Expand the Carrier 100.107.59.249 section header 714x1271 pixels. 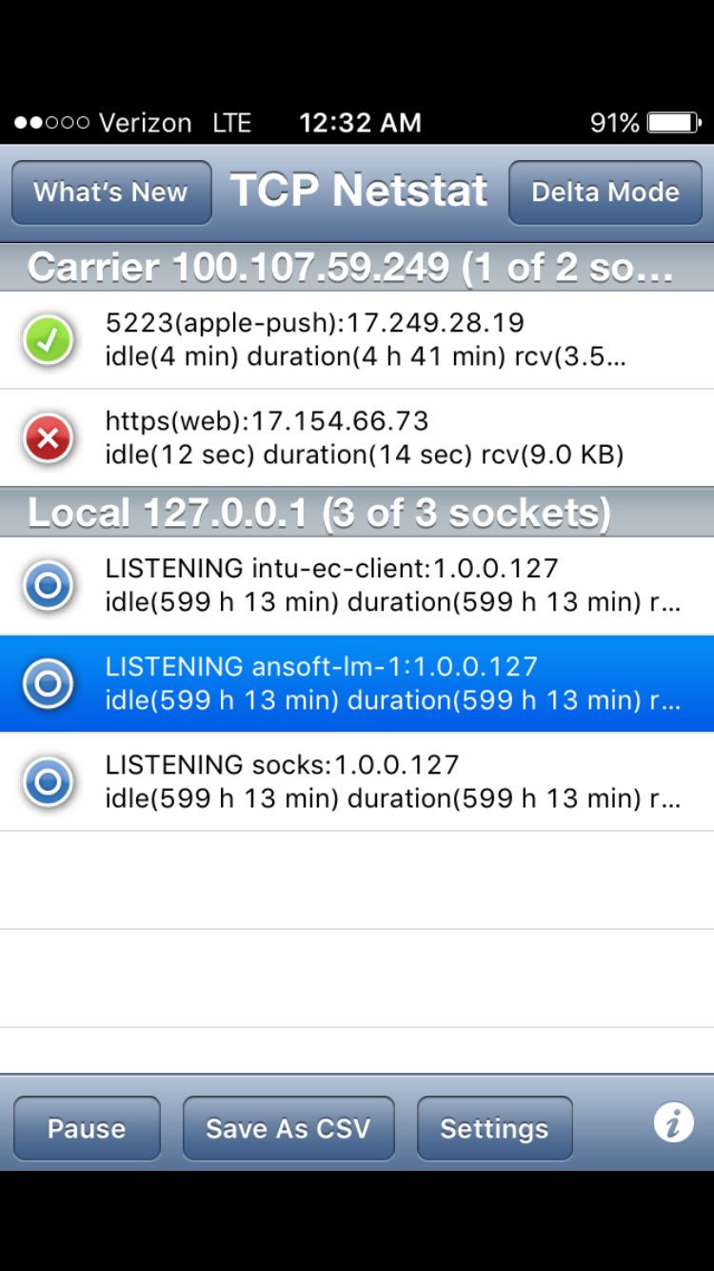pos(357,267)
